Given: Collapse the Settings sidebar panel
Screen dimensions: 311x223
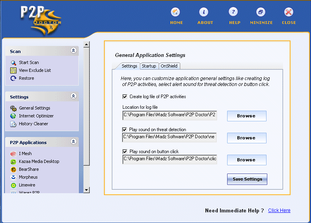Looking at the screenshot, I should pos(73,96).
